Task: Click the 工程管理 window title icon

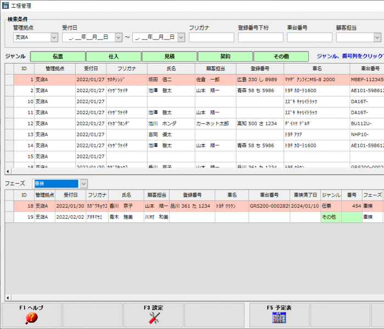Action: 5,5
